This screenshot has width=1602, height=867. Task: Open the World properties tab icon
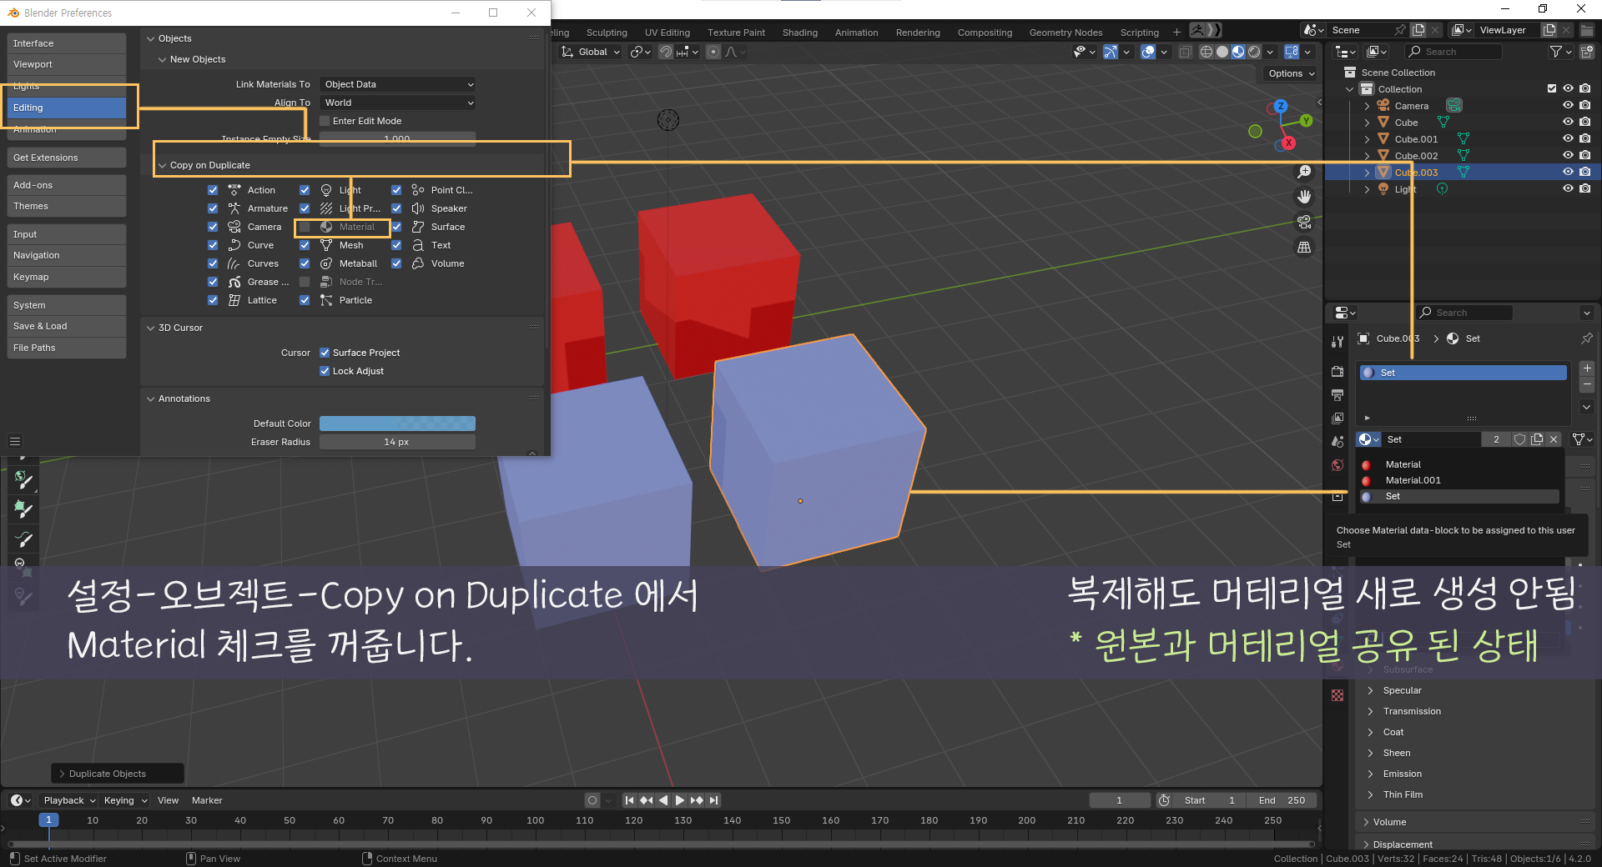pos(1338,465)
